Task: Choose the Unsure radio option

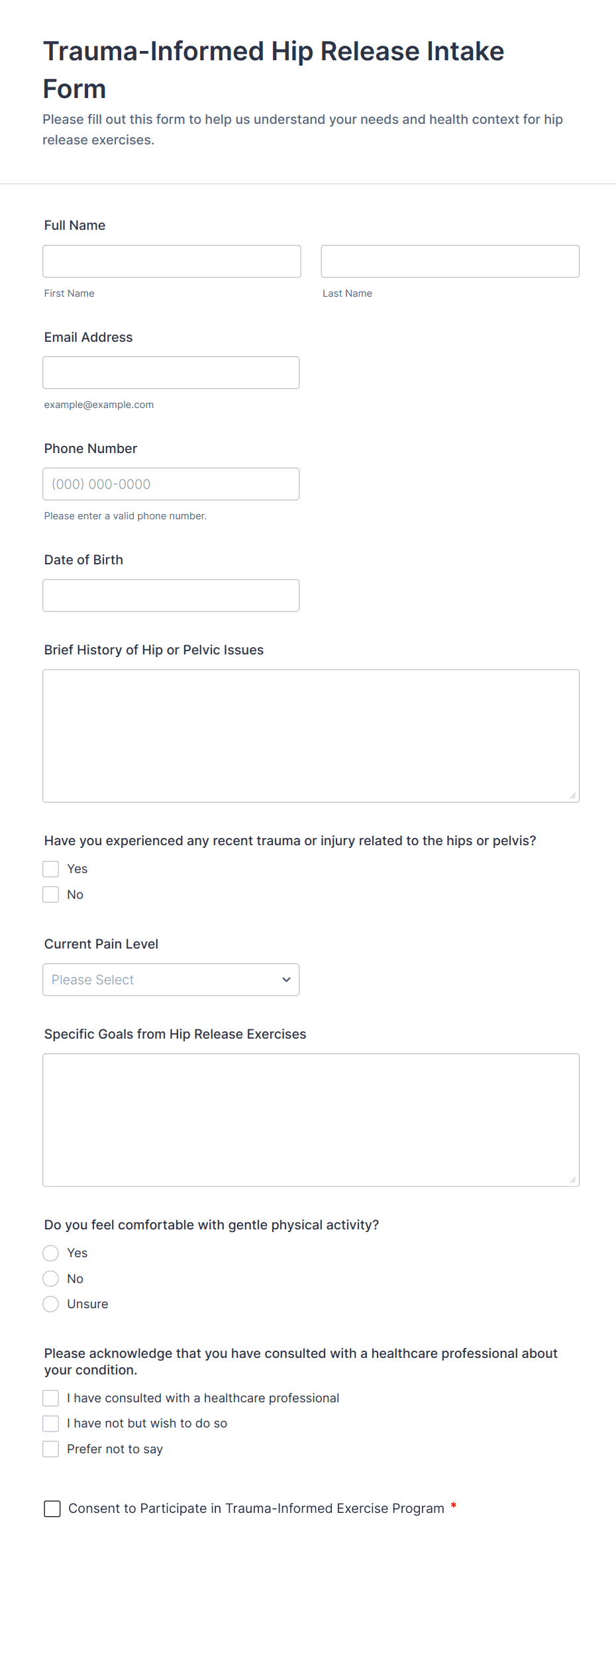Action: (x=51, y=1304)
